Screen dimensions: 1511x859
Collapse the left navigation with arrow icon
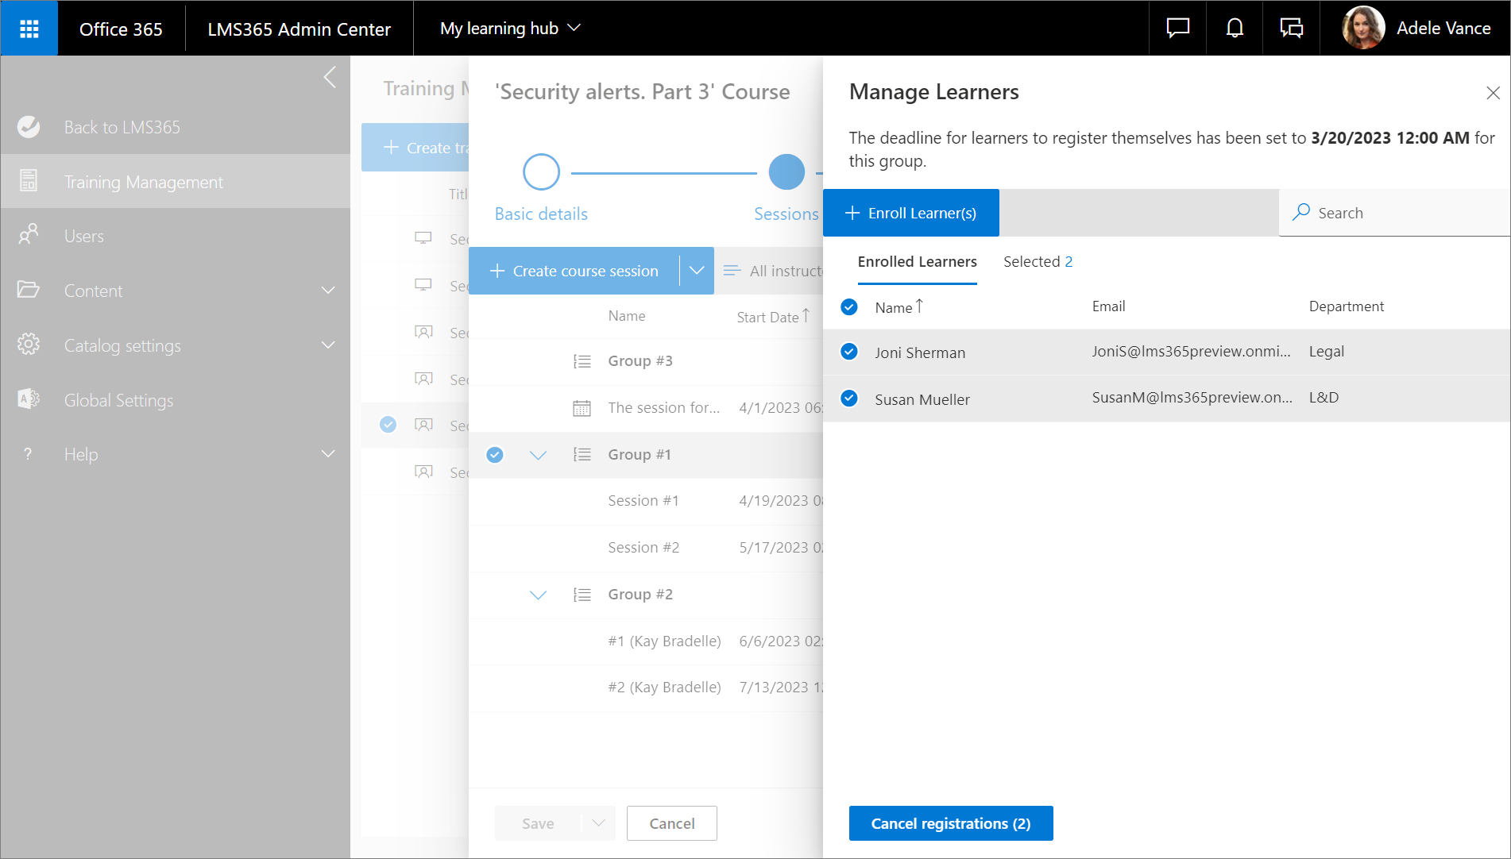(330, 78)
